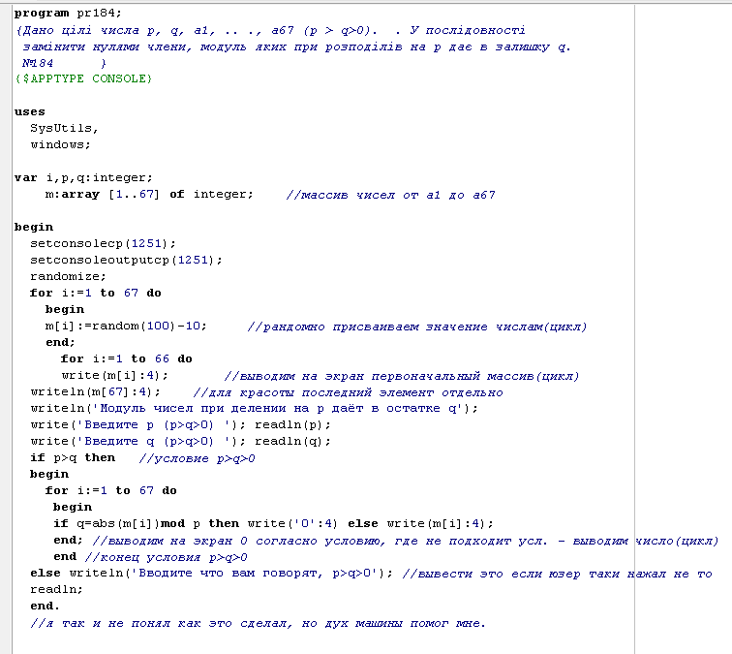This screenshot has width=732, height=654.
Task: Click the '№184' comment line
Action: coord(64,63)
